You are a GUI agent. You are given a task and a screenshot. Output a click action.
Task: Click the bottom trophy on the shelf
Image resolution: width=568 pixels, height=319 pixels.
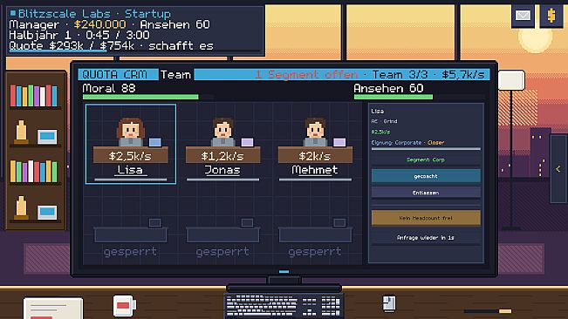click(21, 207)
